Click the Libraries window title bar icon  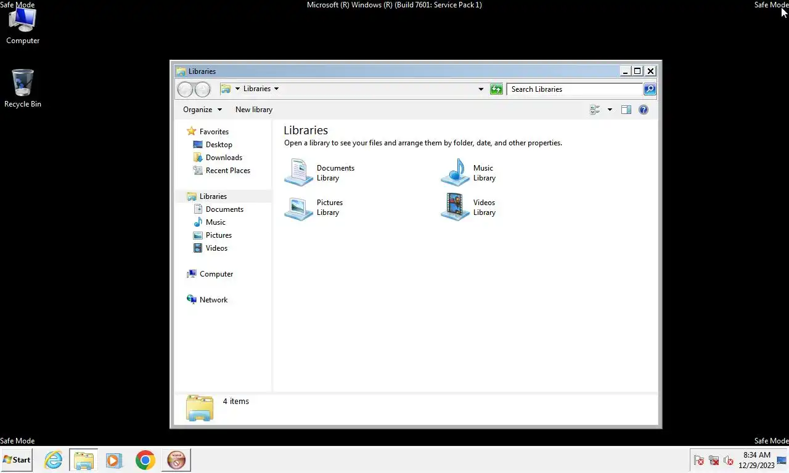(181, 71)
